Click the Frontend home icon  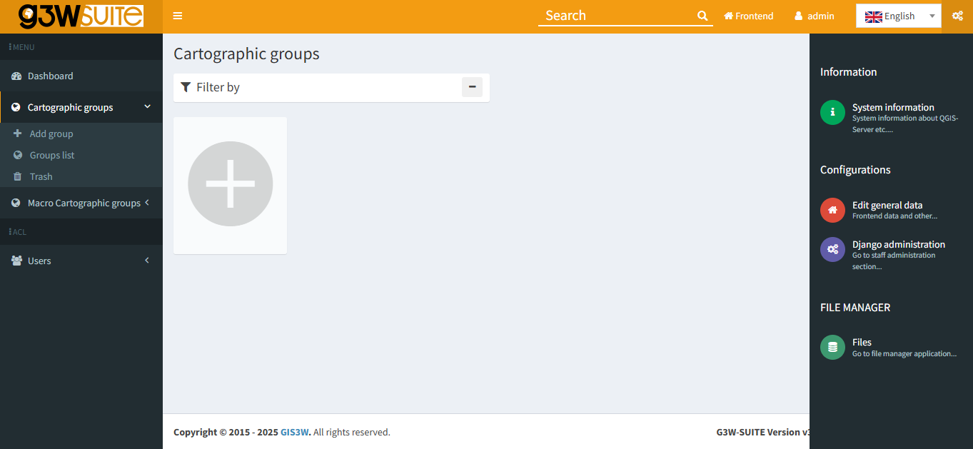click(729, 16)
